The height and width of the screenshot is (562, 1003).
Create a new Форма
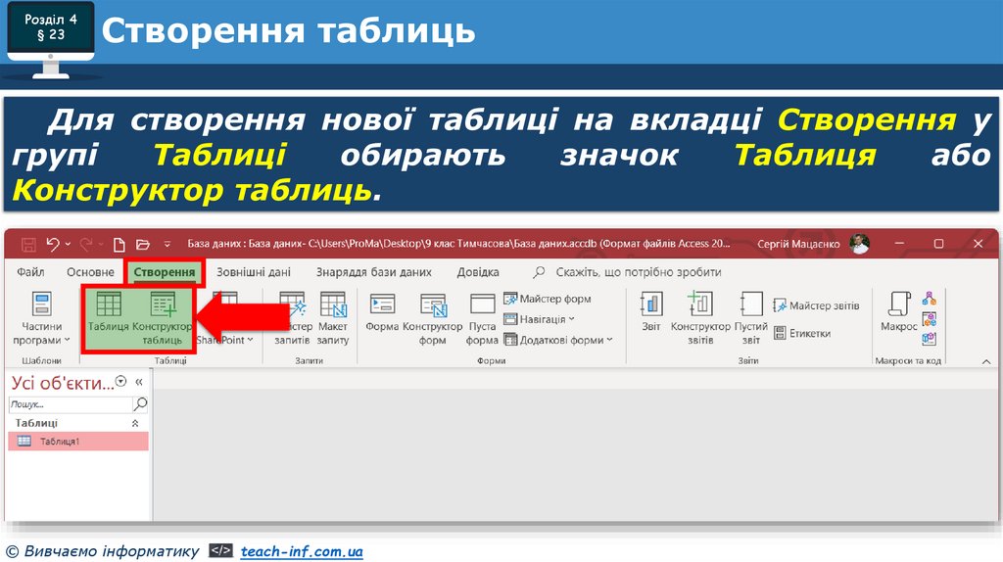(382, 312)
